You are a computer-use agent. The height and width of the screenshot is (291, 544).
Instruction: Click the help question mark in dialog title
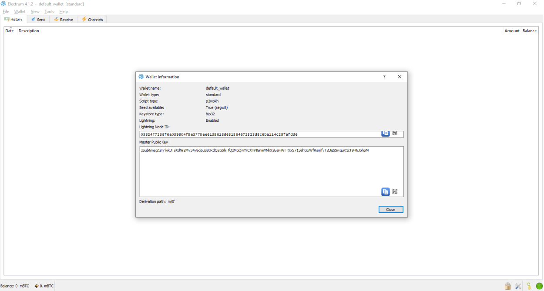click(x=384, y=77)
